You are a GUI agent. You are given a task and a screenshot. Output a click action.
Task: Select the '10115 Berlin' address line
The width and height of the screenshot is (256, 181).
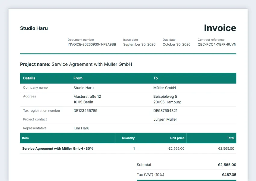point(83,102)
